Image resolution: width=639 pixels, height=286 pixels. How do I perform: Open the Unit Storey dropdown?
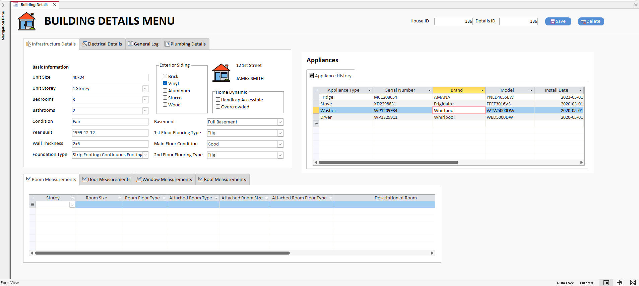click(145, 89)
